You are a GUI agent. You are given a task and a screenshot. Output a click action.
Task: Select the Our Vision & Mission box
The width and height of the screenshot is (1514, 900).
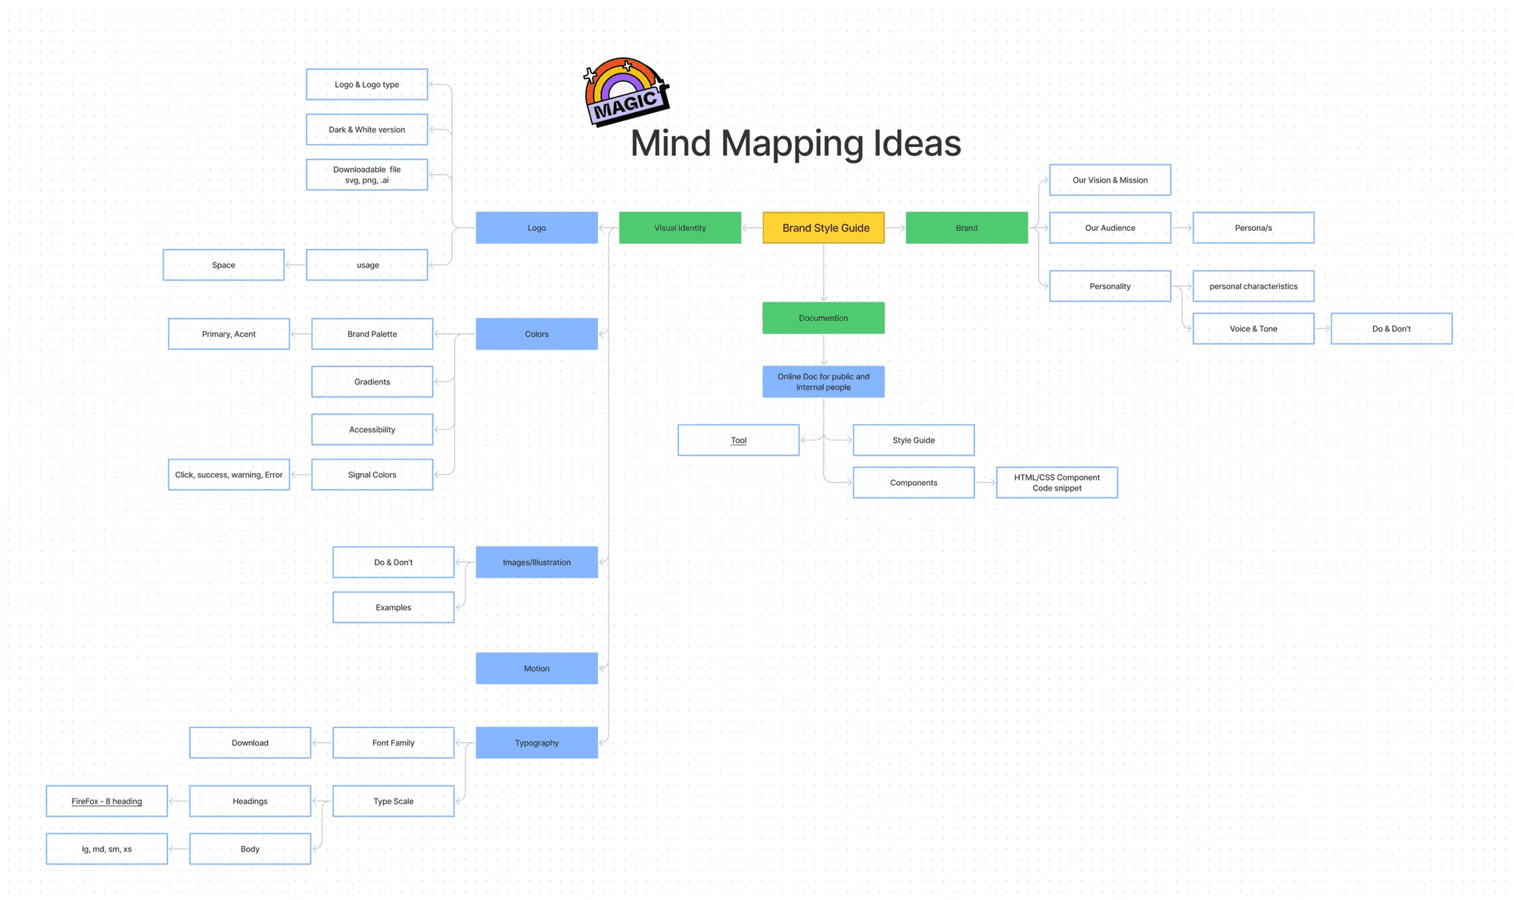(x=1110, y=180)
